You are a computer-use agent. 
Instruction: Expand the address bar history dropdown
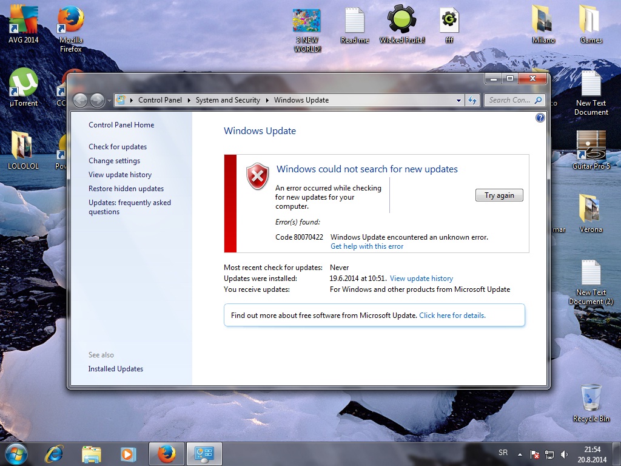click(458, 100)
